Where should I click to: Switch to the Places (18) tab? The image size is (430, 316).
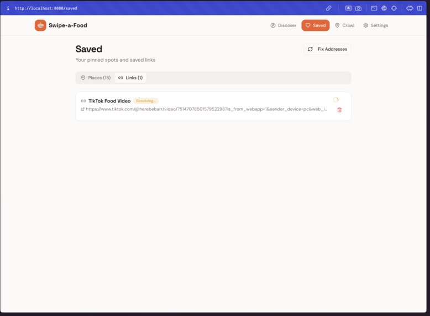[x=96, y=78]
